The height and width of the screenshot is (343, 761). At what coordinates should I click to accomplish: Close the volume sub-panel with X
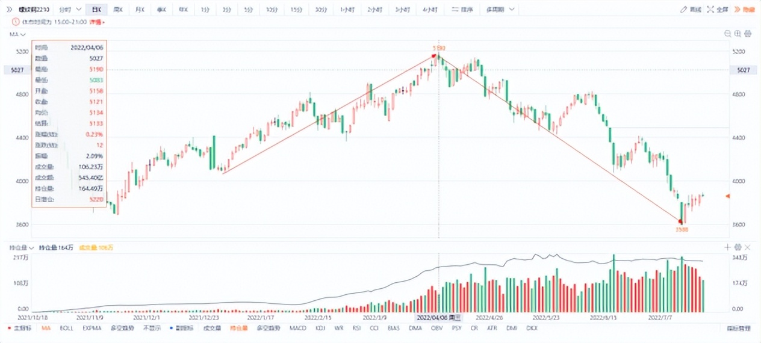pos(748,247)
